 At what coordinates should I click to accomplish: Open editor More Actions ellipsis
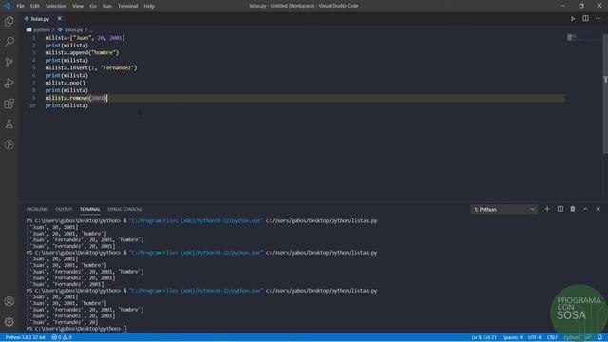click(x=598, y=19)
